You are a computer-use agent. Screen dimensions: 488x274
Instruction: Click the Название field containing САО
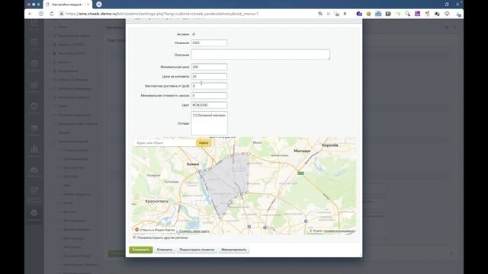(209, 43)
